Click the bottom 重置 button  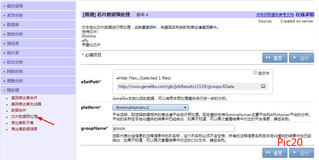tap(275, 153)
